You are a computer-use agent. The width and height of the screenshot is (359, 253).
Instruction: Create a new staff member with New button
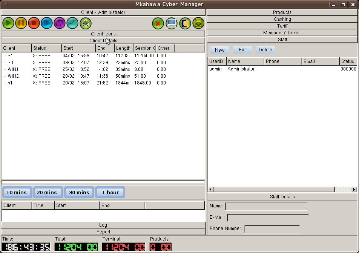coord(219,50)
